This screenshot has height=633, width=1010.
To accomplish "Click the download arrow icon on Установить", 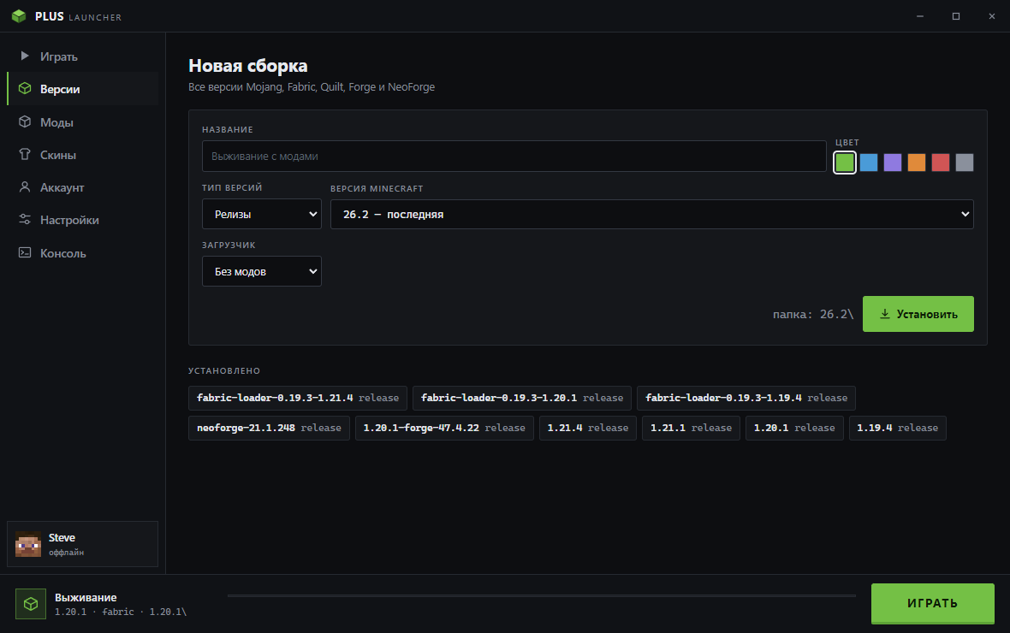I will pos(885,314).
